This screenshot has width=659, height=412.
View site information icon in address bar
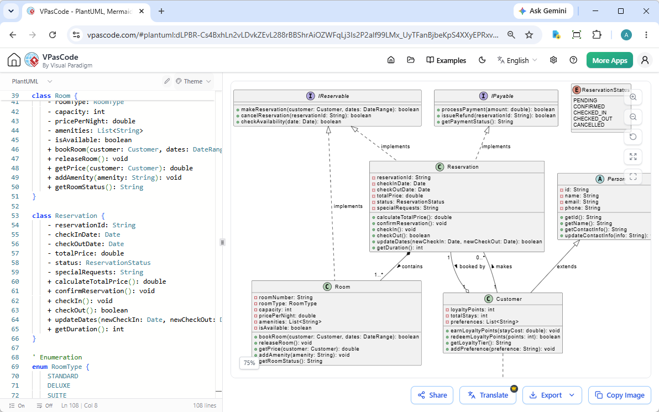pos(76,35)
